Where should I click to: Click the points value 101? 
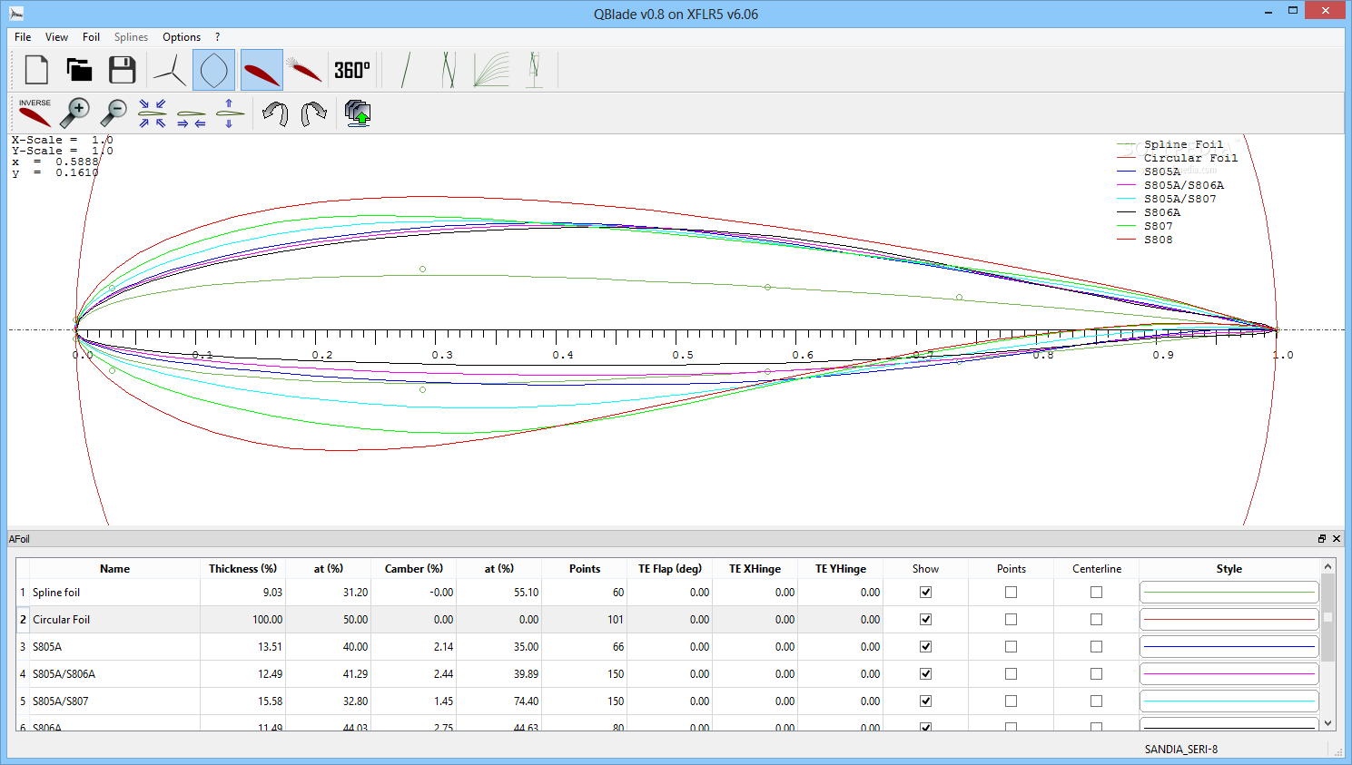point(615,620)
